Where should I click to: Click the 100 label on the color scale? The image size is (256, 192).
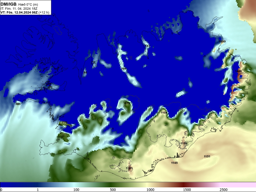(x=76, y=190)
